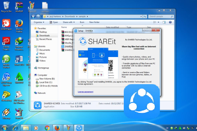Select Downloads in the navigation pane
Image resolution: width=197 pixels, height=131 pixels.
[x=43, y=35]
